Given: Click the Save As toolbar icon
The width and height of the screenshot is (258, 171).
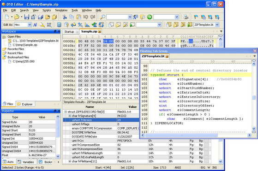Looking at the screenshot, I should click(33, 17).
